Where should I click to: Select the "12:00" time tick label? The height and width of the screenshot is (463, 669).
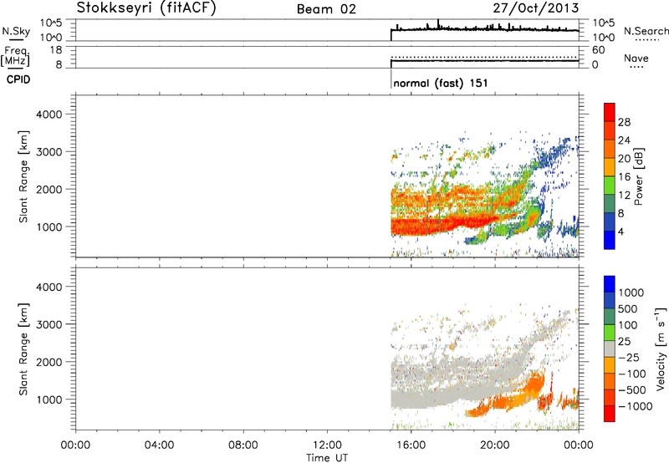click(327, 445)
